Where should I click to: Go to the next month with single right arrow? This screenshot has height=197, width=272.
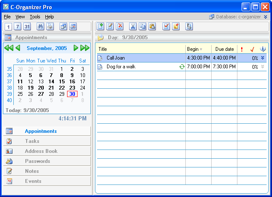click(x=76, y=48)
